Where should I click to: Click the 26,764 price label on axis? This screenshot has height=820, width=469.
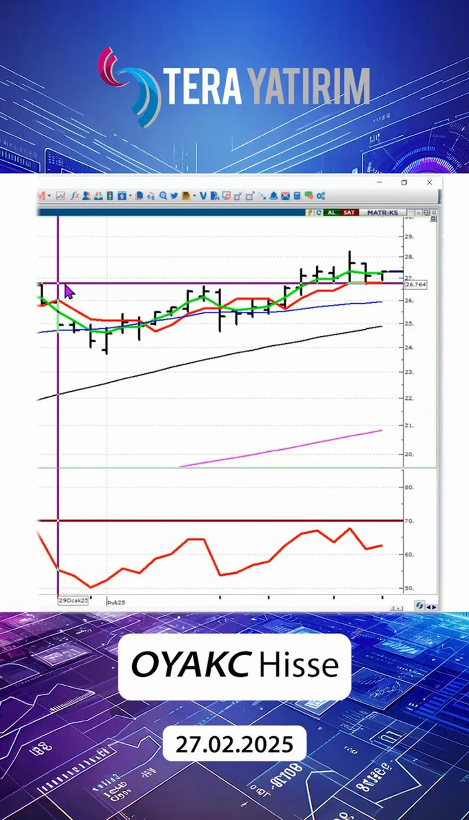[x=416, y=284]
